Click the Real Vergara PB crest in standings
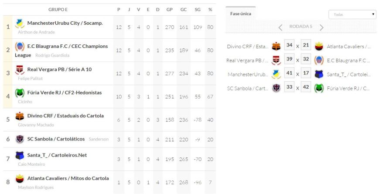 [x=20, y=70]
